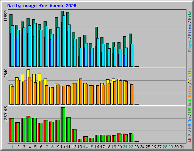Click day label 1 on the x-axis
Image resolution: width=194 pixels, height=151 pixels.
[x=13, y=147]
